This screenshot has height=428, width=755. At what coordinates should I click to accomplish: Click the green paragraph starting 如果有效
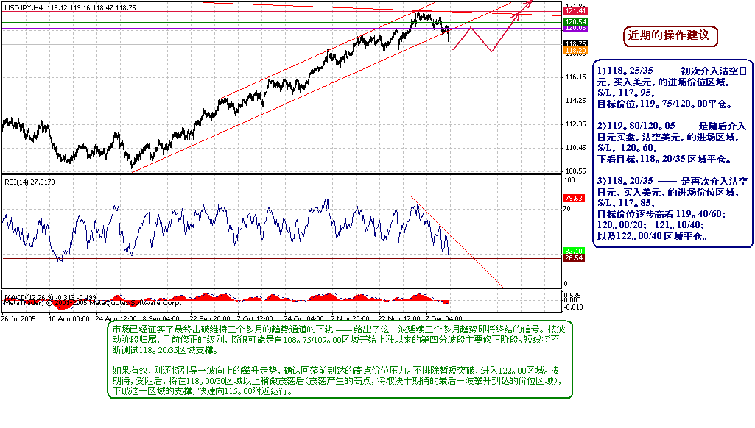click(x=337, y=380)
